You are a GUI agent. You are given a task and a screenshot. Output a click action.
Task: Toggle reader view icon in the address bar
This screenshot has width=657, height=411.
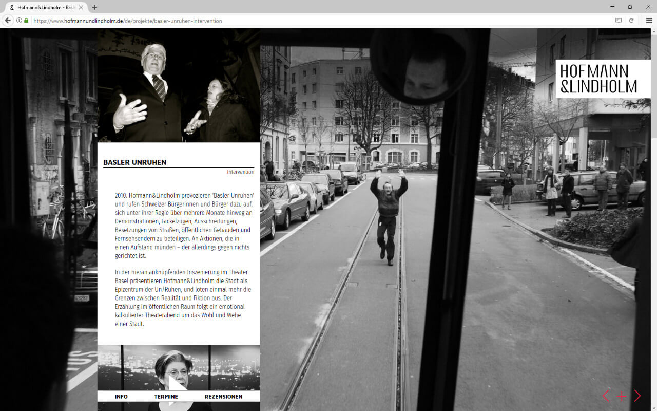[x=619, y=21]
